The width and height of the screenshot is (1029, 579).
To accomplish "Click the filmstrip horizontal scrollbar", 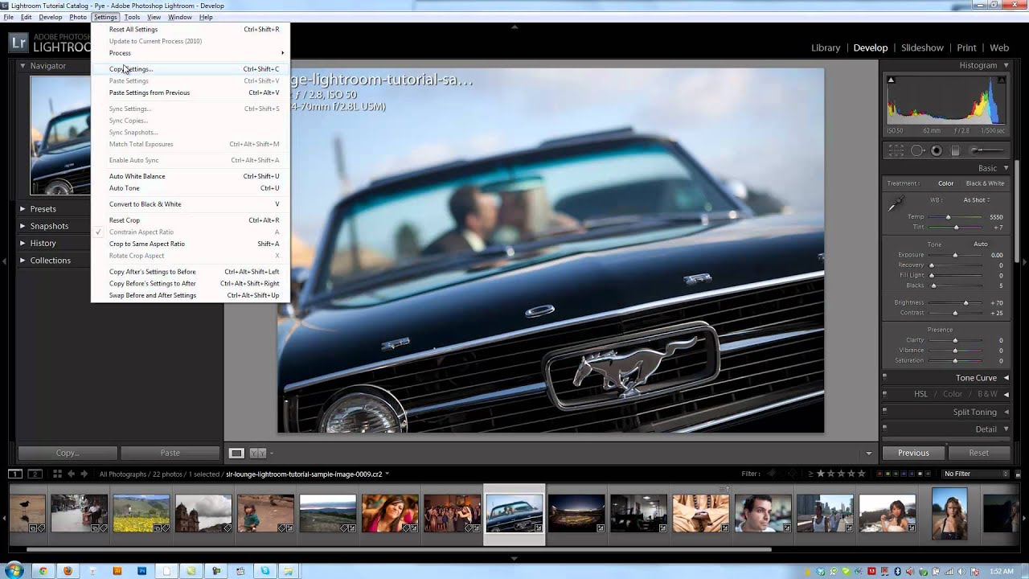I will pyautogui.click(x=398, y=550).
